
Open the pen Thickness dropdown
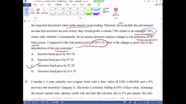[x=107, y=12]
